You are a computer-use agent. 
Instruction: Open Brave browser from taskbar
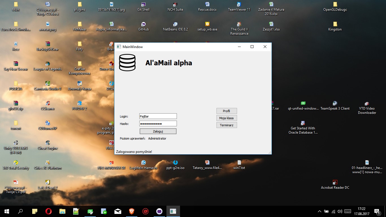pos(132,211)
